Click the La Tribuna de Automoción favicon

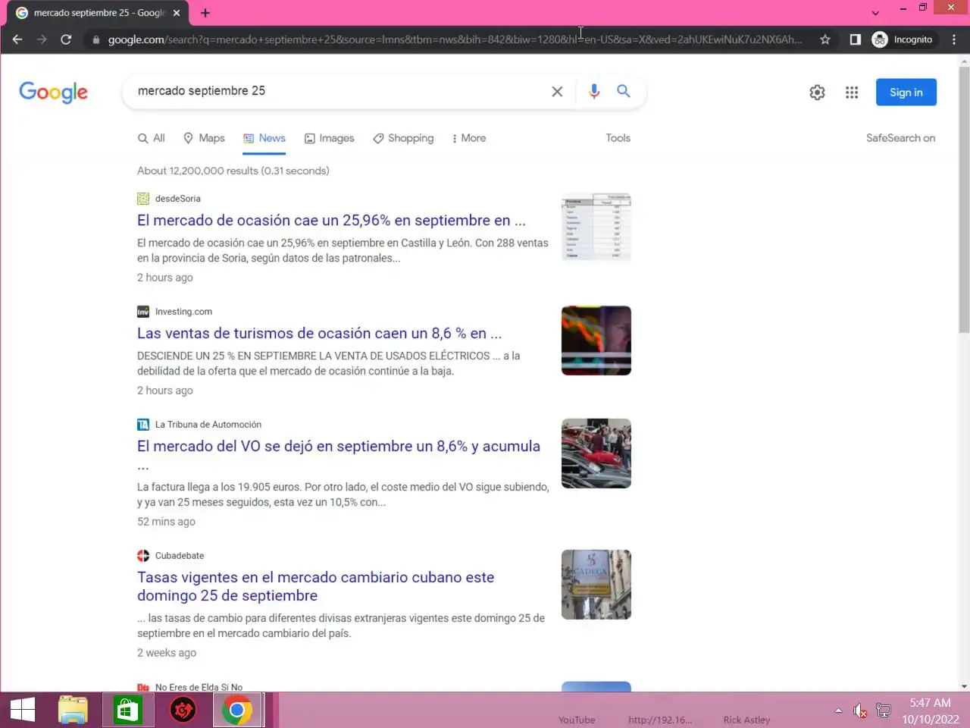point(143,425)
